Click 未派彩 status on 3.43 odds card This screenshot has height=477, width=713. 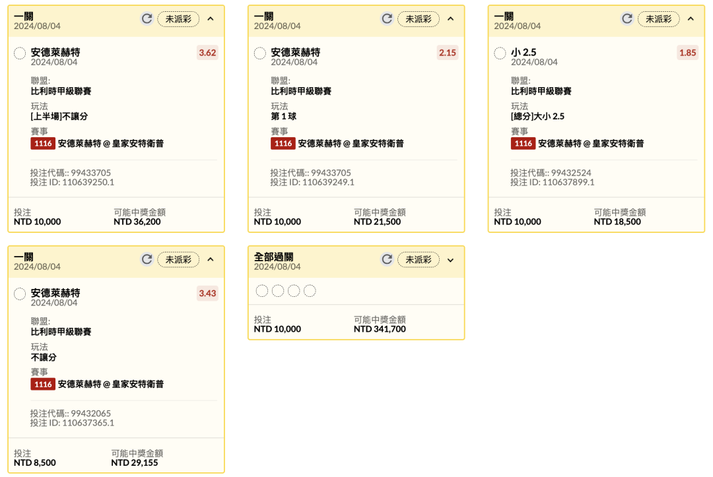[178, 260]
